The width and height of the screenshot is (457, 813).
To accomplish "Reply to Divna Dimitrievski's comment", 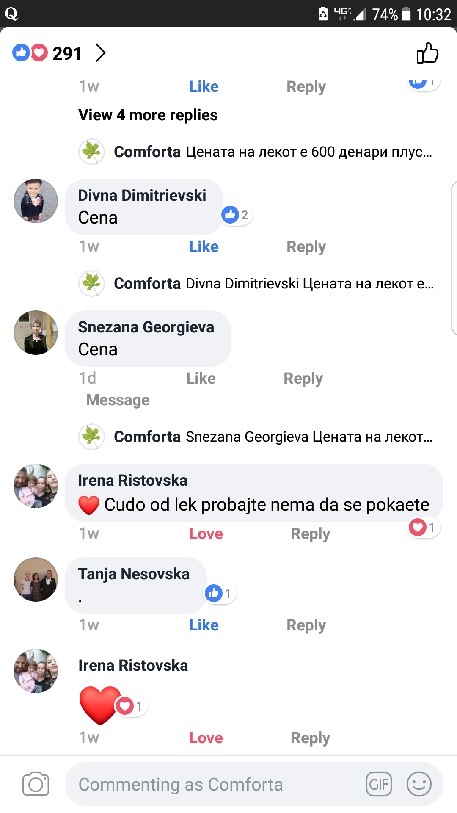I will (x=306, y=247).
